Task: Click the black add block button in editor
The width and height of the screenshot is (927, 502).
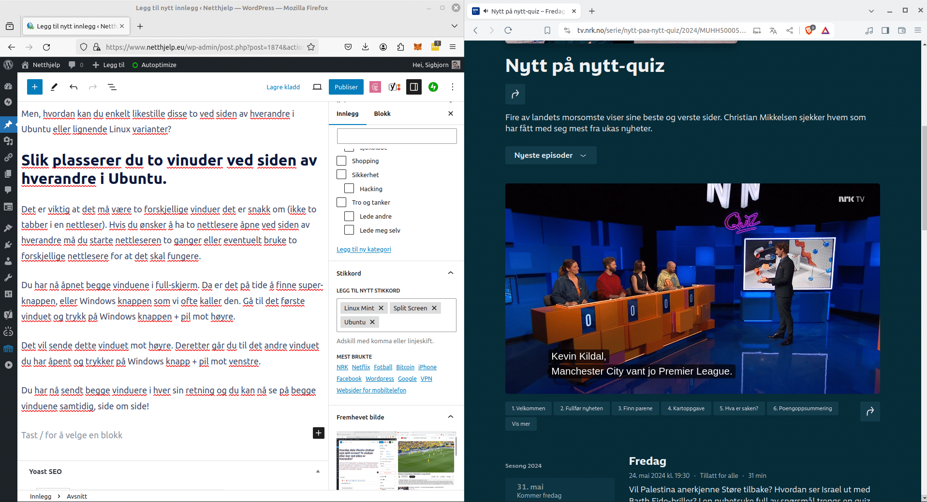Action: [319, 433]
